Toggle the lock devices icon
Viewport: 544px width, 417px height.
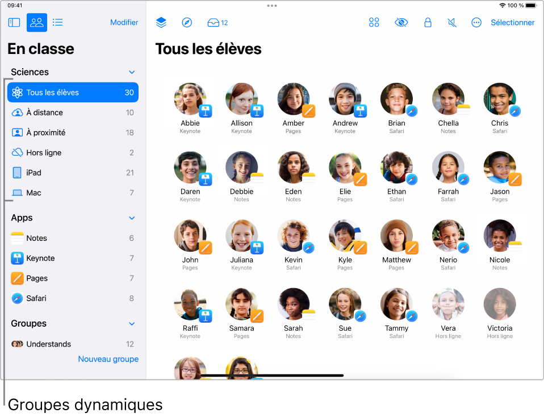click(x=428, y=23)
